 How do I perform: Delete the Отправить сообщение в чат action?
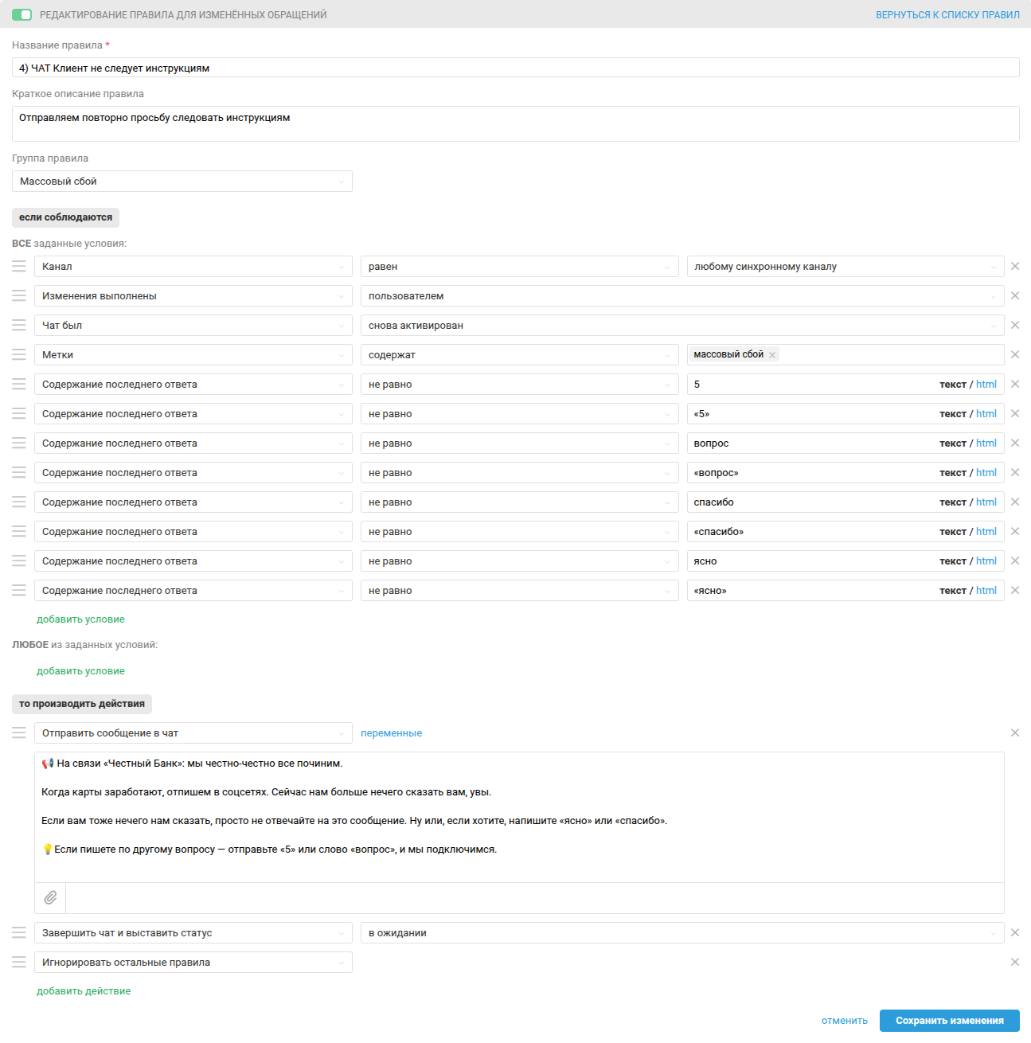pyautogui.click(x=1015, y=733)
